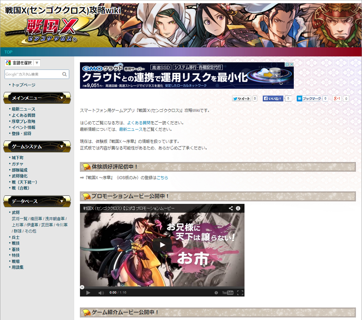
Task: Open the 軍技 database link
Action: click(x=16, y=249)
